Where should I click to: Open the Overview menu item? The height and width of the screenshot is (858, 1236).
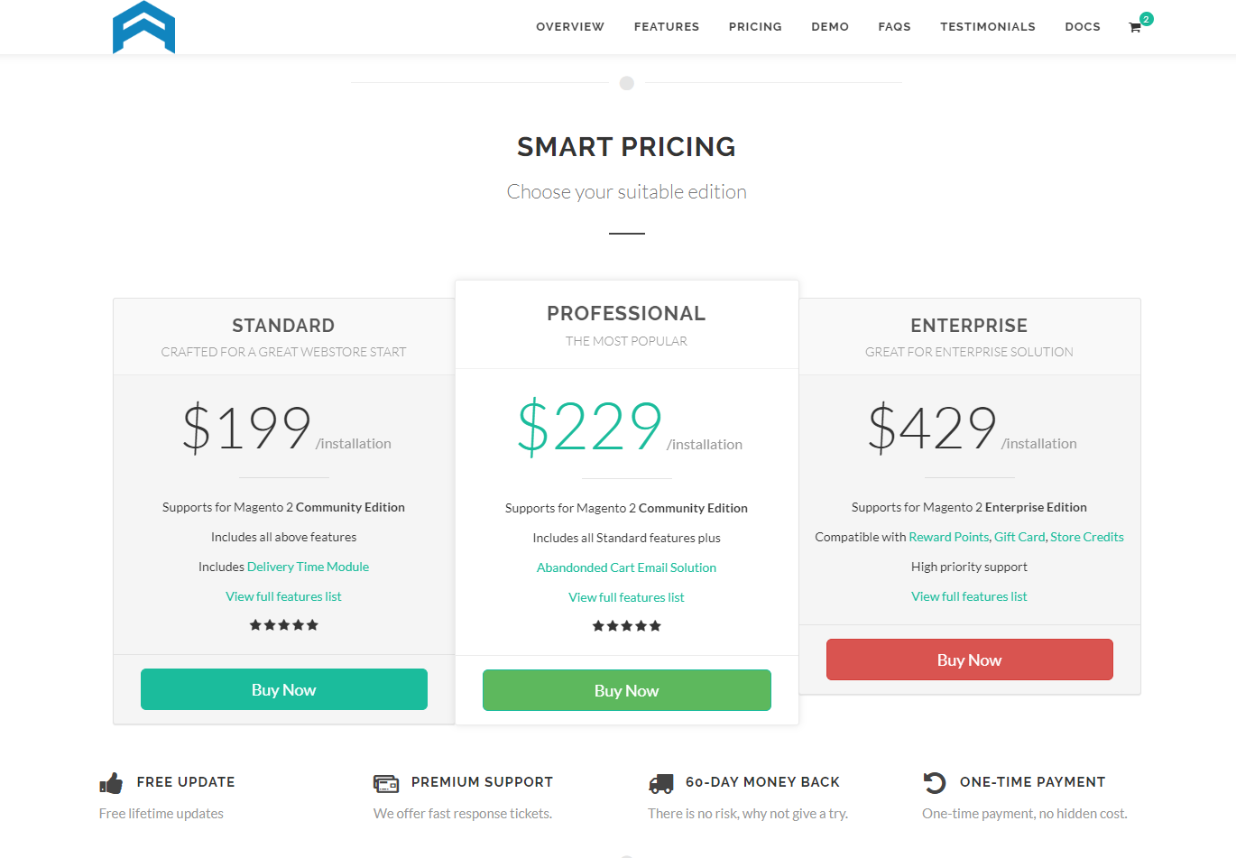tap(570, 27)
